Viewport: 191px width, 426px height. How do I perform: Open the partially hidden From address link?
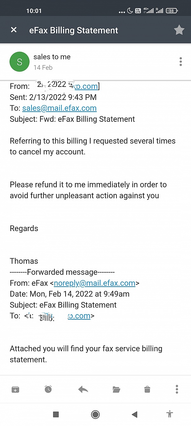[85, 86]
